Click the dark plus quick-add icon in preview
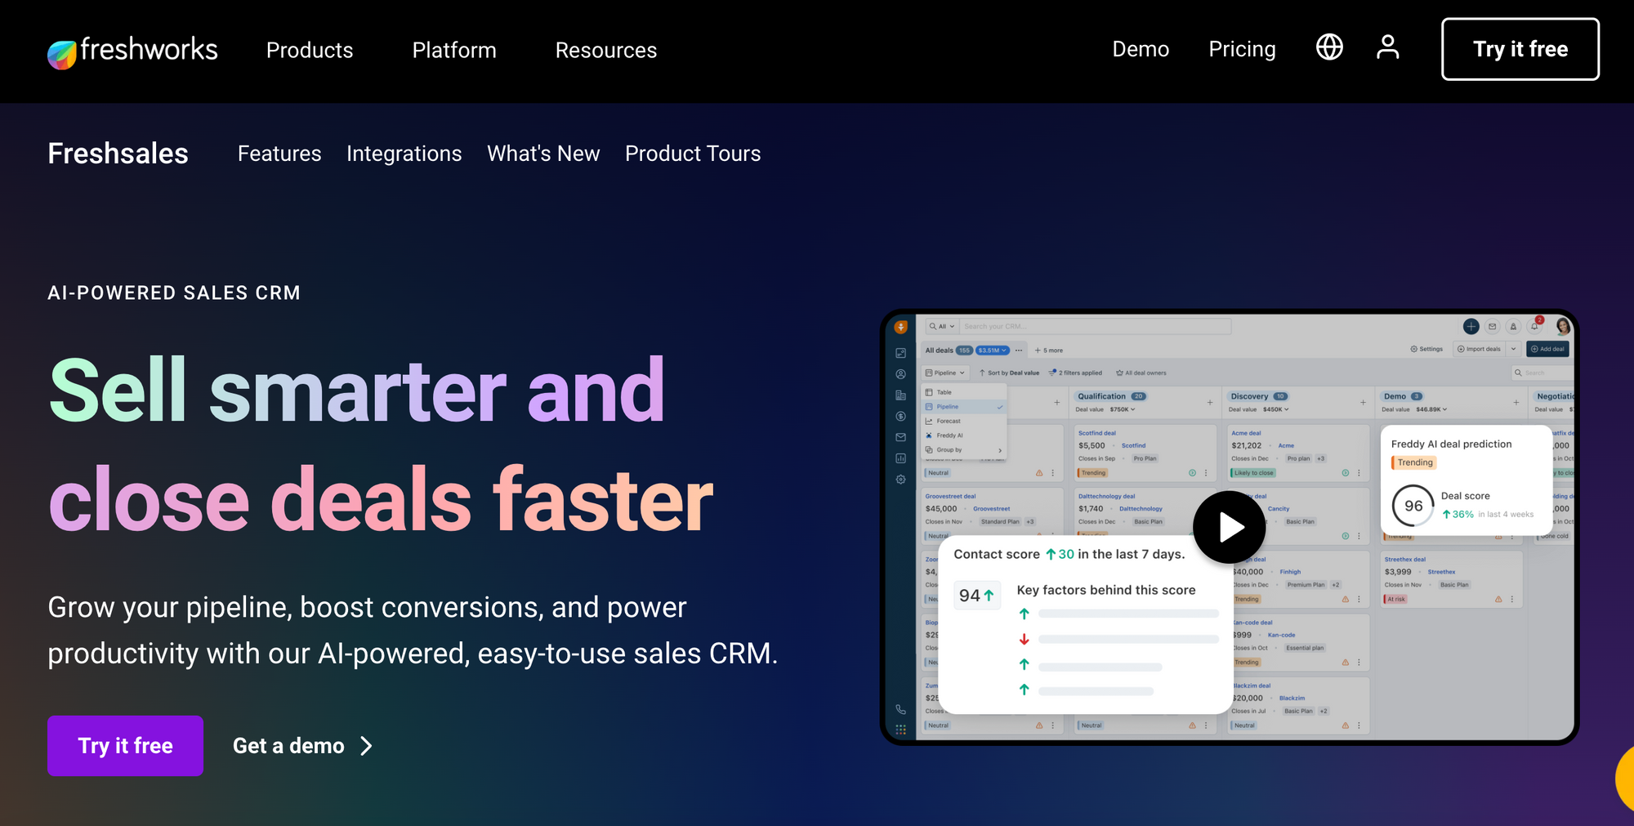This screenshot has width=1634, height=826. (1471, 326)
